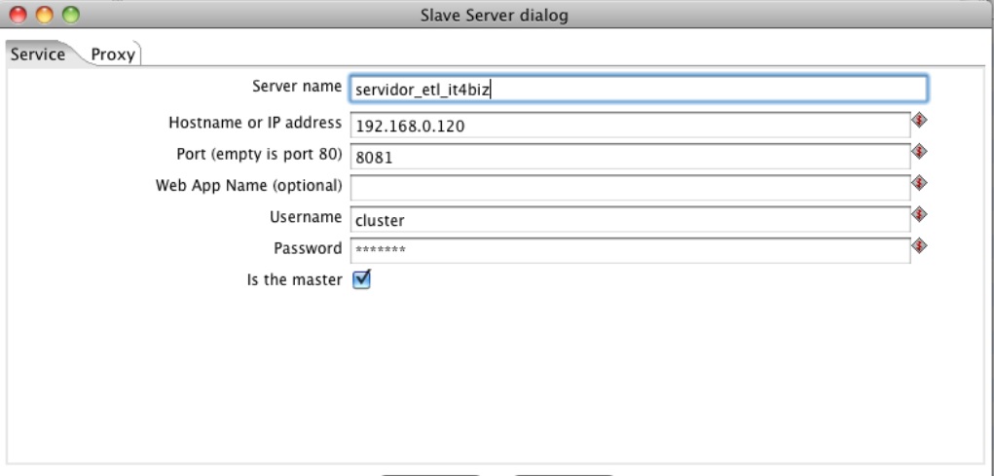Focus the empty Web App Name field
994x476 pixels.
pyautogui.click(x=630, y=188)
